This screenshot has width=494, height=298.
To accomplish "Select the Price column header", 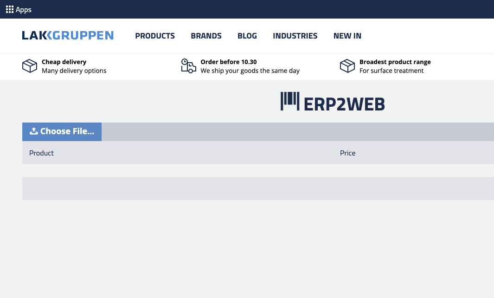I will click(347, 153).
